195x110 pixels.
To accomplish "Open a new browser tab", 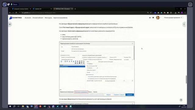I will (75, 9).
